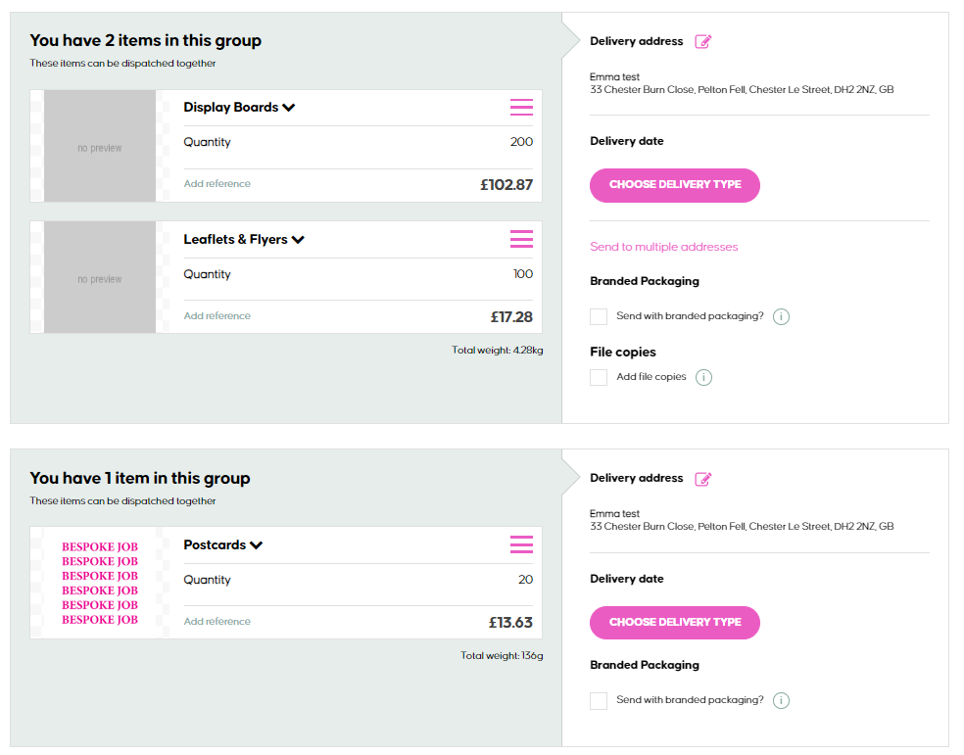Show branded packaging info in second group
This screenshot has height=755, width=964.
coord(781,700)
